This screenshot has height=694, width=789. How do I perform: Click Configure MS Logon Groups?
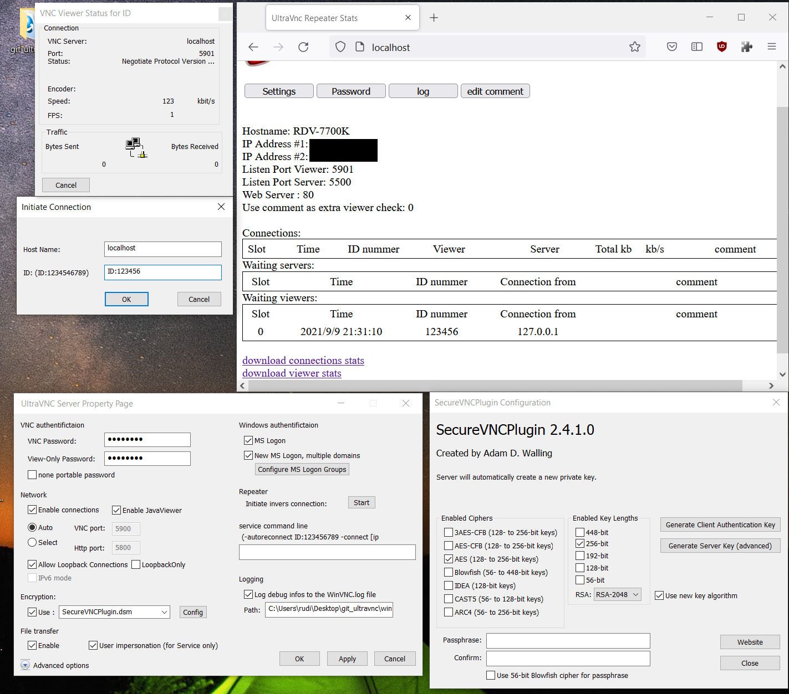point(302,469)
